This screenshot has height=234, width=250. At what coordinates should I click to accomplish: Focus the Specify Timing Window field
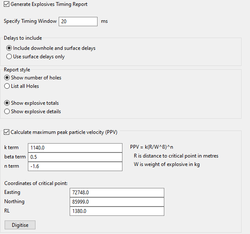tap(78, 22)
